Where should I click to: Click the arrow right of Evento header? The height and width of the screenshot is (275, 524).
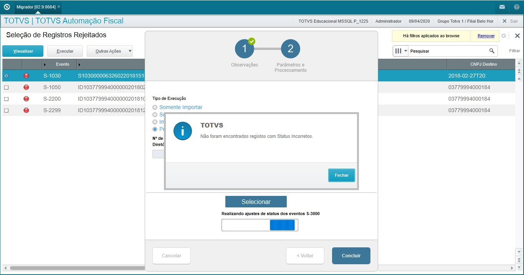79,65
